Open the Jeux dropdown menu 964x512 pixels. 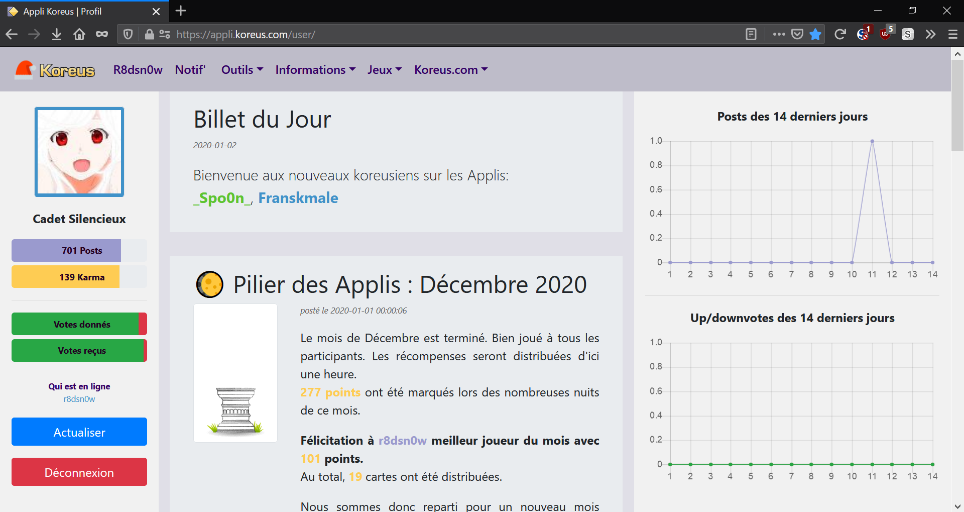384,70
